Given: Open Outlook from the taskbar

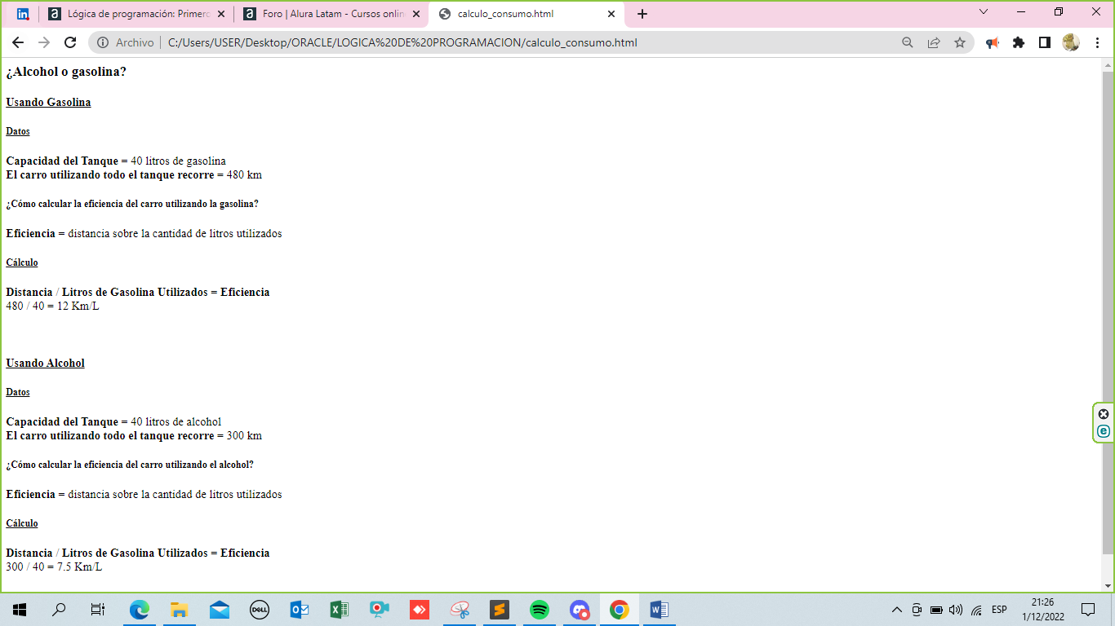Looking at the screenshot, I should (x=300, y=609).
